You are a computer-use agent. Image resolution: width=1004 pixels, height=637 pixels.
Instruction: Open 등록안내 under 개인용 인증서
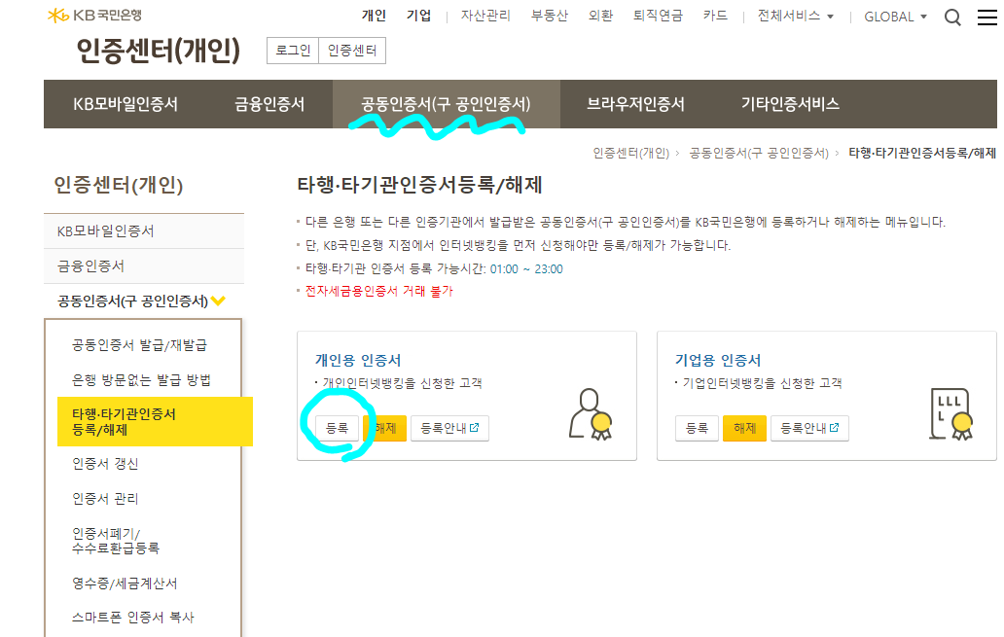pos(449,428)
